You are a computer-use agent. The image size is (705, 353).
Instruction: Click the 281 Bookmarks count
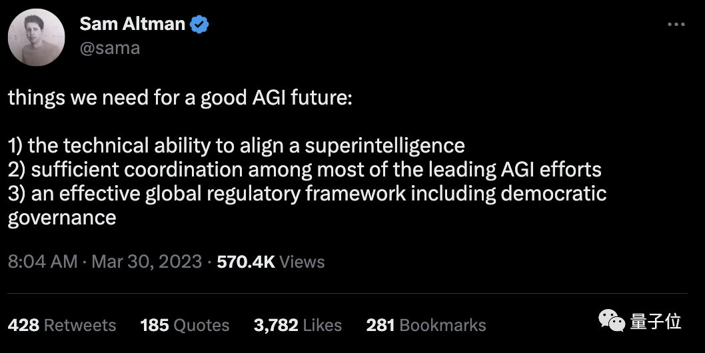pos(426,325)
